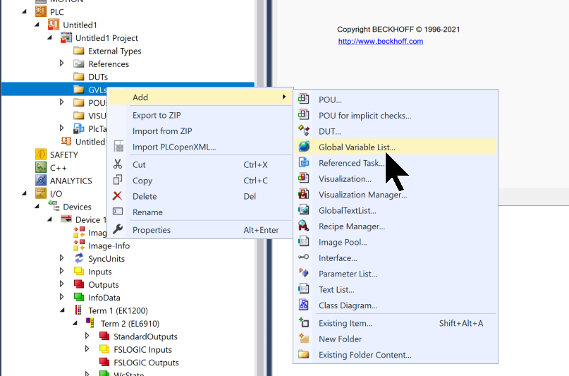
Task: Select New Folder entry
Action: 396,339
